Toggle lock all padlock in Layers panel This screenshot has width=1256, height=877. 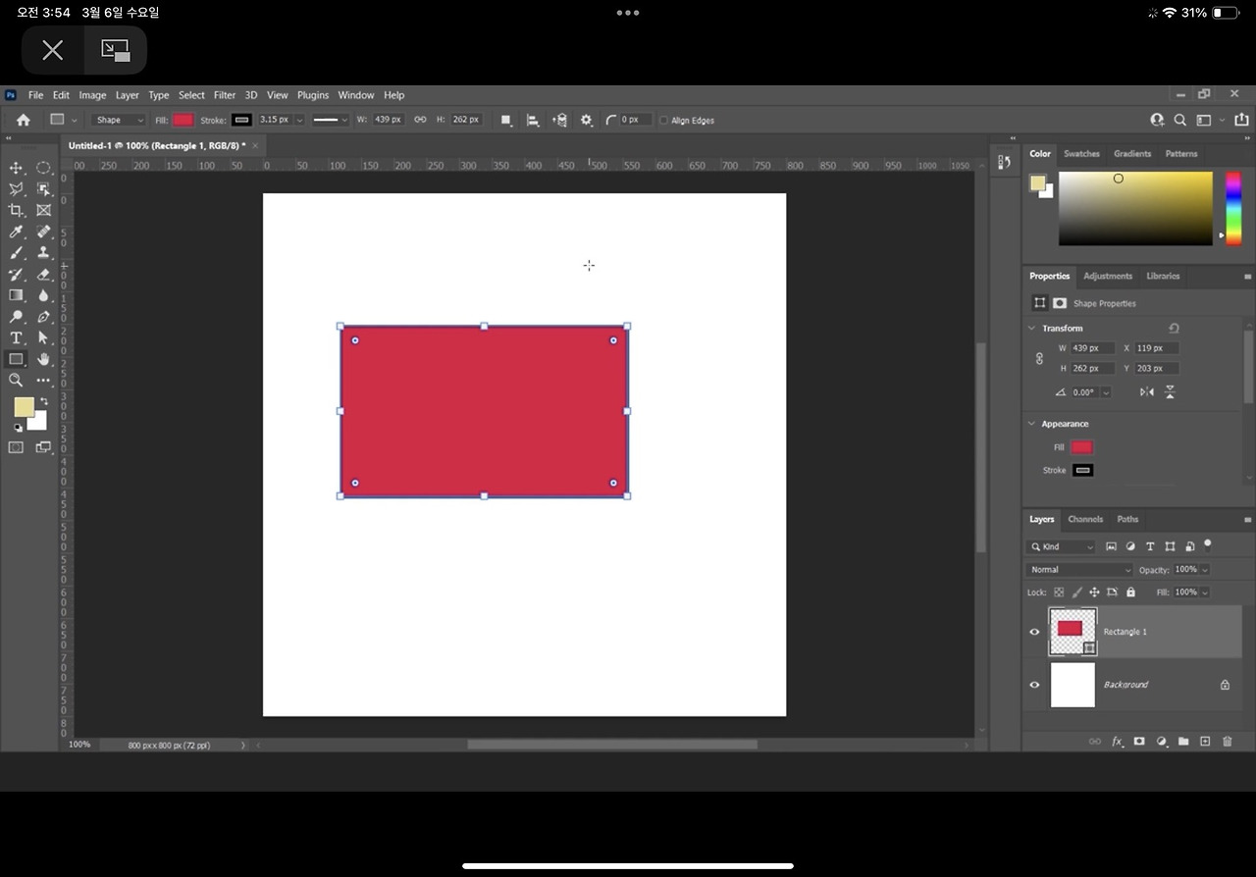click(1130, 593)
